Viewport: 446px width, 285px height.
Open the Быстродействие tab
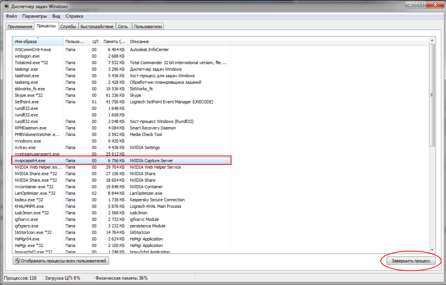click(x=97, y=27)
